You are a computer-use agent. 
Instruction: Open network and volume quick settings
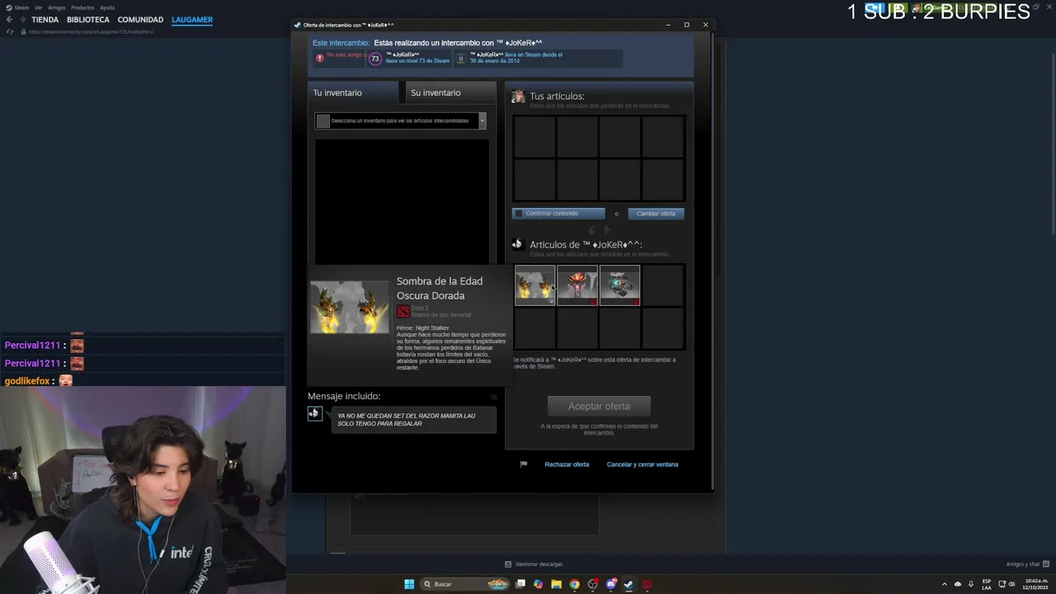pyautogui.click(x=1007, y=584)
